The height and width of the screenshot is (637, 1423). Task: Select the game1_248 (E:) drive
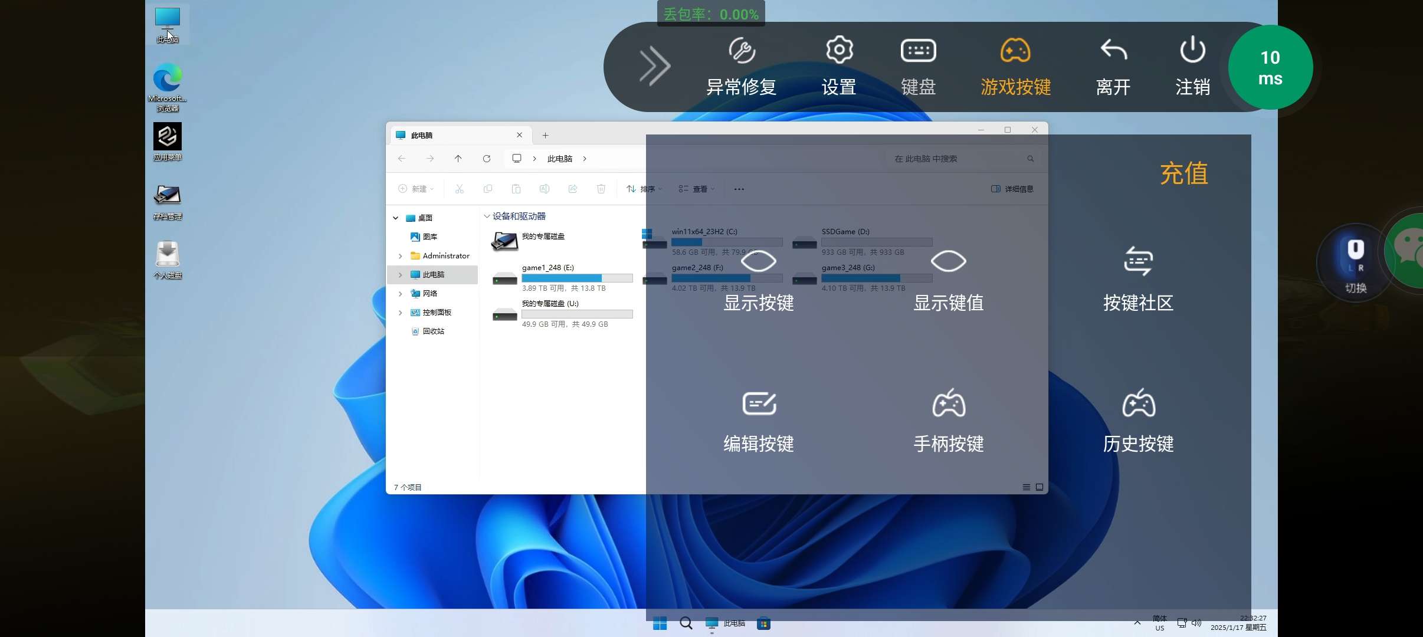point(562,277)
